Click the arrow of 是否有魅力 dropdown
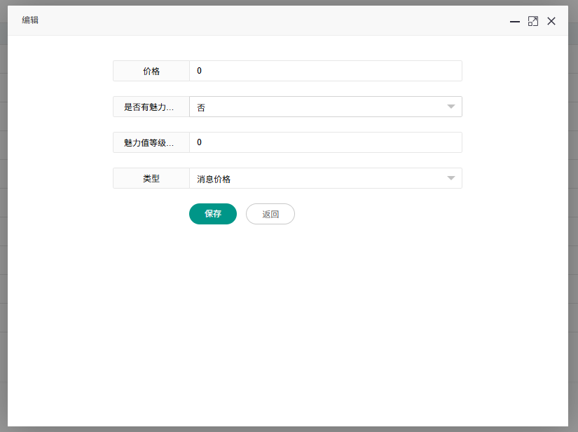578x432 pixels. pos(451,107)
